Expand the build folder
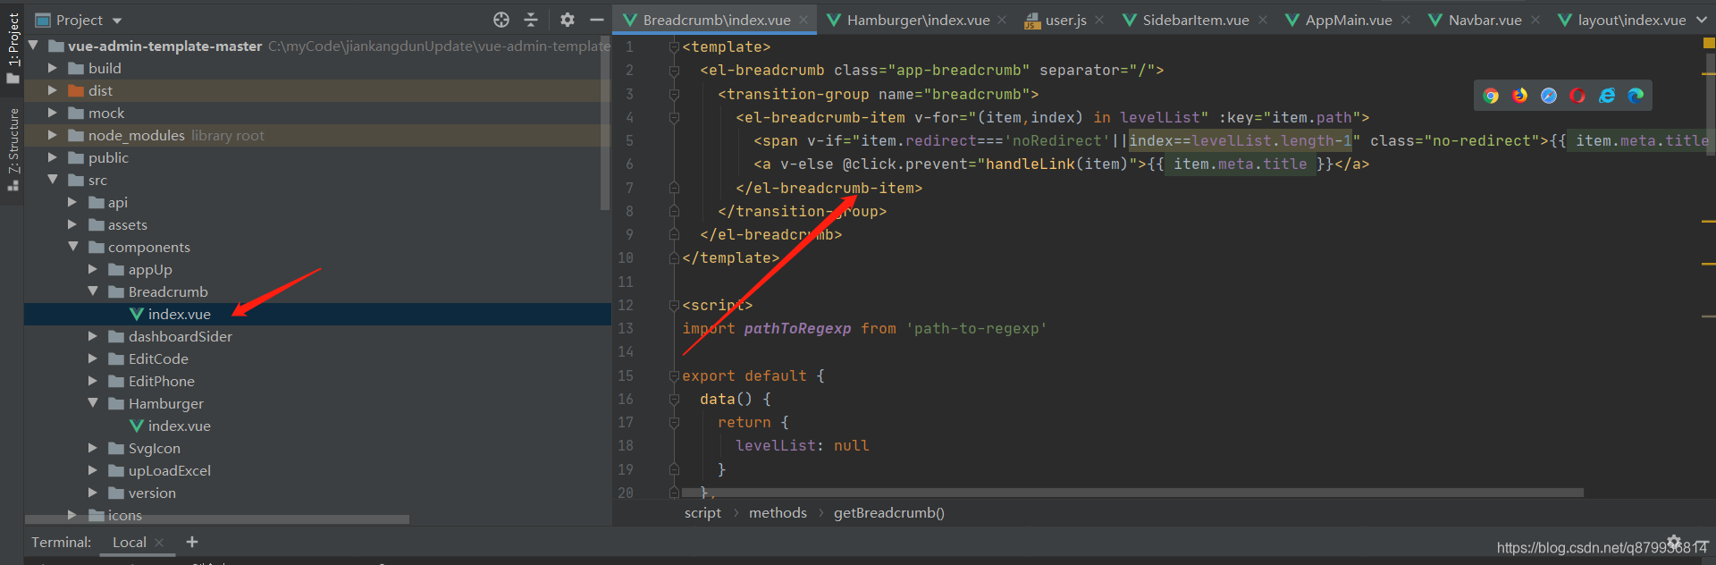 click(x=52, y=68)
